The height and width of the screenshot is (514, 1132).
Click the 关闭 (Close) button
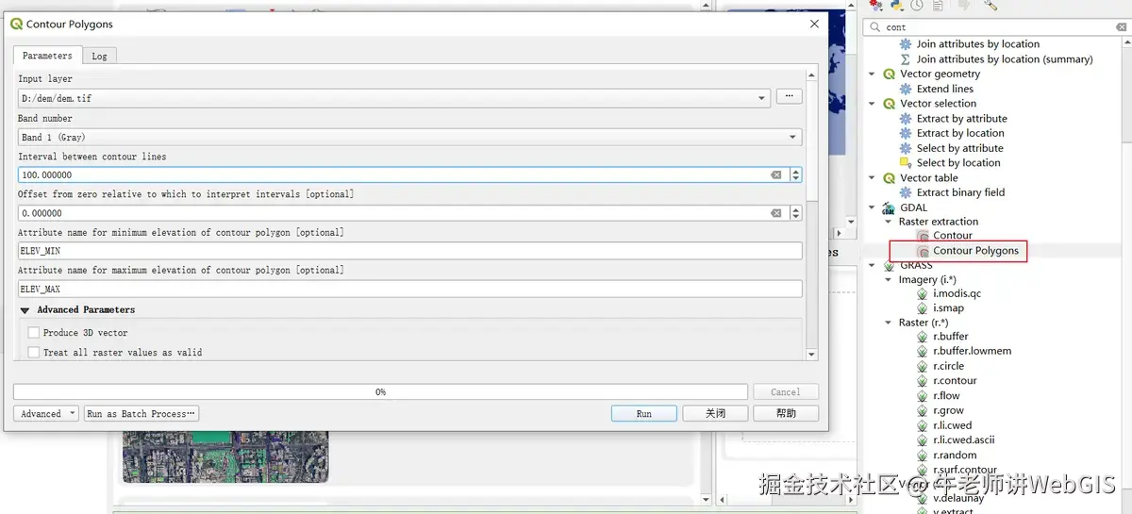pos(716,414)
